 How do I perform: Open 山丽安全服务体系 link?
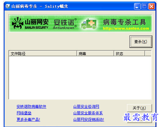point(88,113)
